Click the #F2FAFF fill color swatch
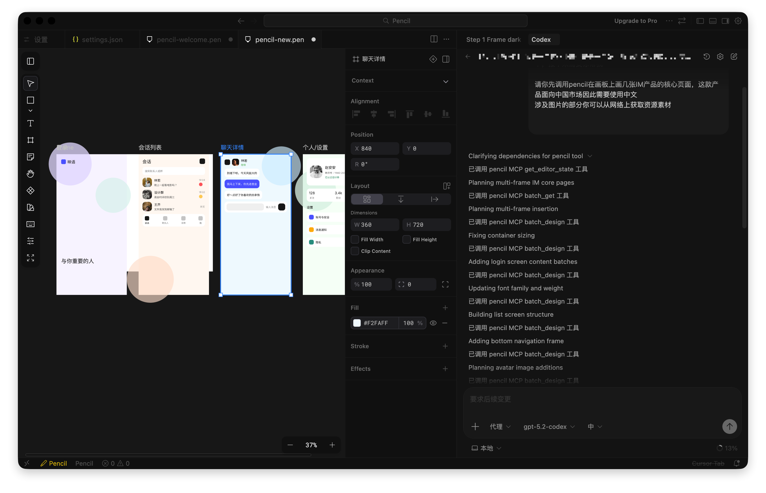Viewport: 766px width, 493px height. pos(357,323)
